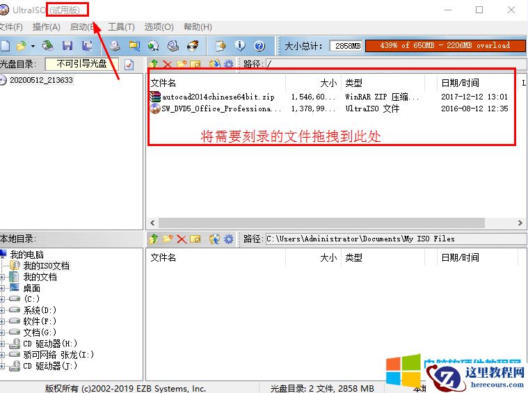Expand the (C:) drive node
The image size is (528, 393).
click(x=2, y=299)
